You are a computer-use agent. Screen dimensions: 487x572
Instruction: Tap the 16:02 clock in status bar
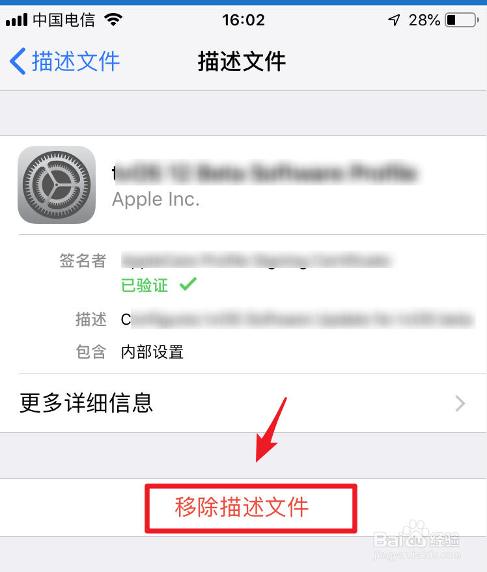coord(244,20)
